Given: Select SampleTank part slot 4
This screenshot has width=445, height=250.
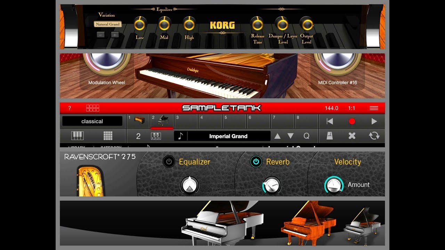Looking at the screenshot, I should click(x=210, y=122).
